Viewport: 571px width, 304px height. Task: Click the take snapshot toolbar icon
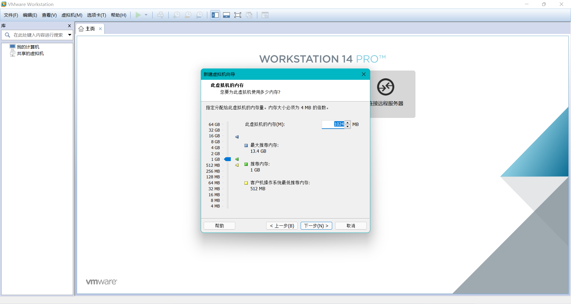point(176,15)
